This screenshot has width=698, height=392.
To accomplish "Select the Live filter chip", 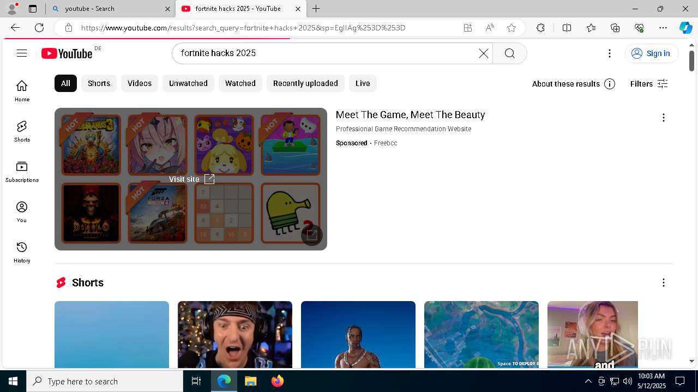I will pos(363,83).
